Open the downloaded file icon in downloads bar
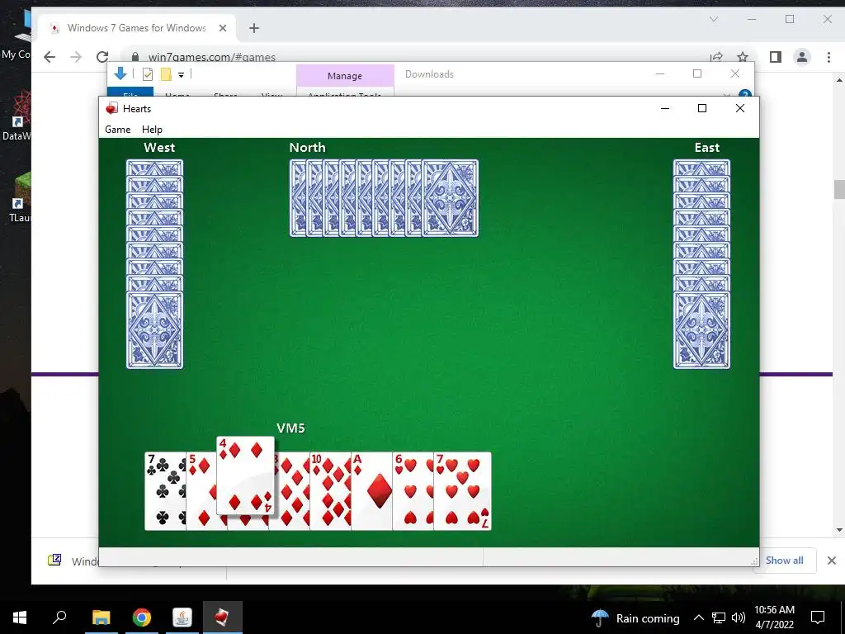Screen dimensions: 845x634 54,561
